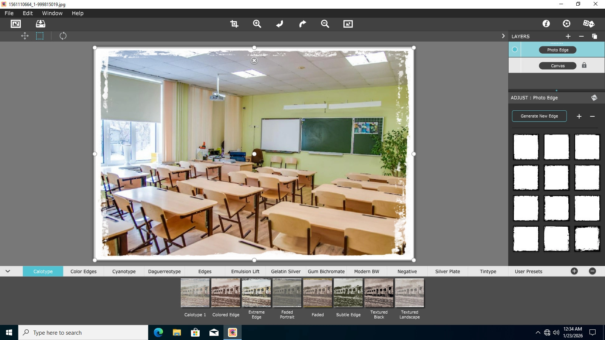Open the Window menu
This screenshot has height=340, width=605.
pos(52,13)
